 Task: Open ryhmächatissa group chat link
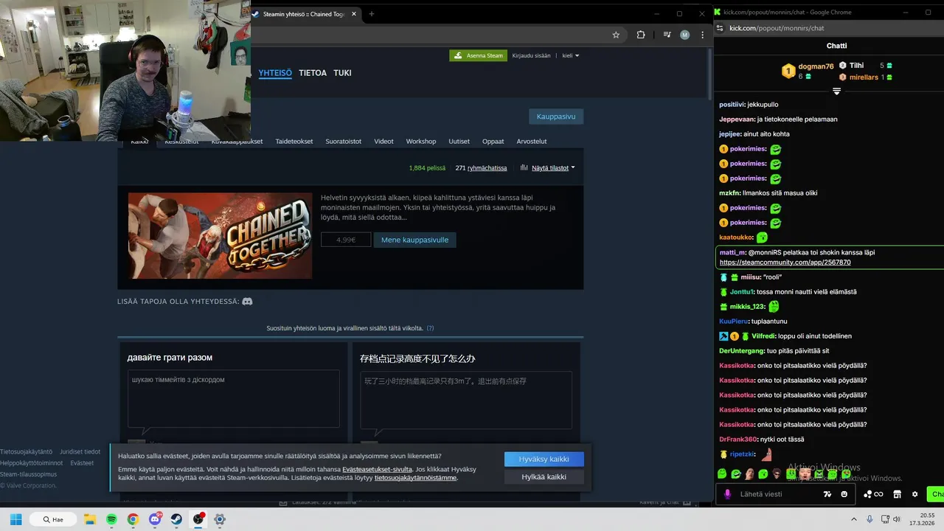tap(487, 168)
